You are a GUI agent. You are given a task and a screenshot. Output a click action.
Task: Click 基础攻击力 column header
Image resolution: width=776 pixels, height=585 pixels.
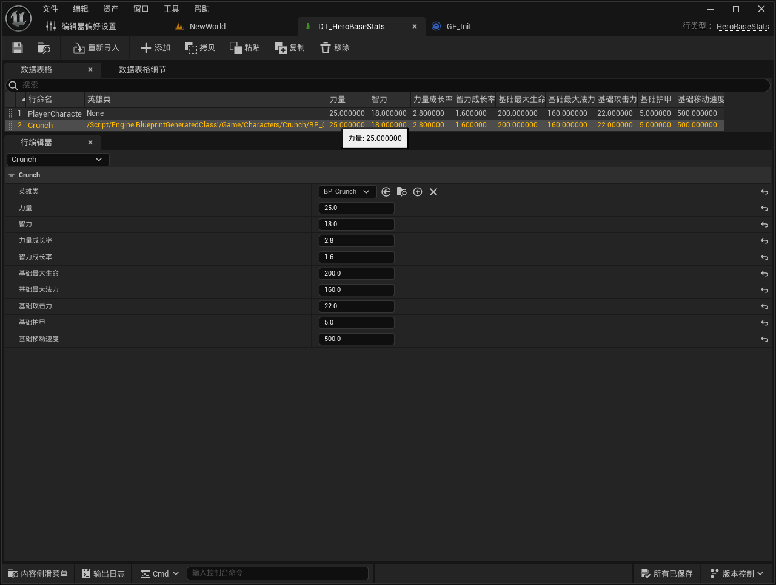coord(617,100)
